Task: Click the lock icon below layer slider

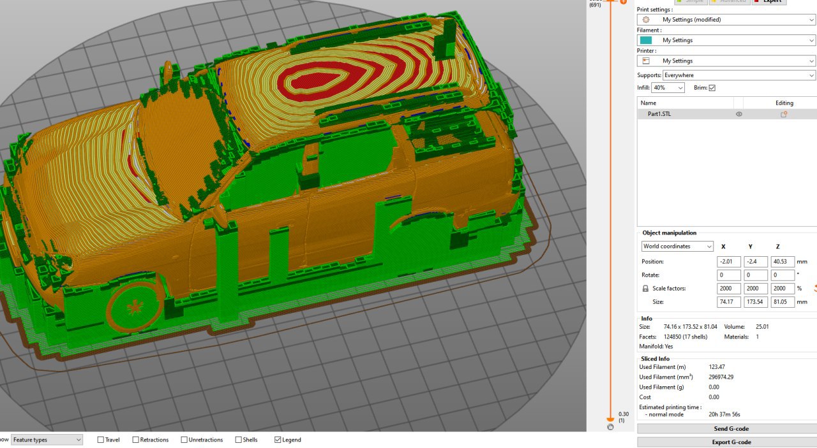Action: [611, 427]
